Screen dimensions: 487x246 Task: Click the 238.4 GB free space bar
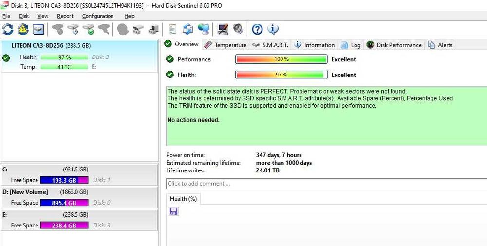pos(64,225)
